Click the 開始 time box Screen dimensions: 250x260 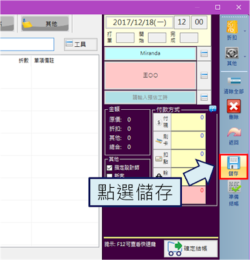pyautogui.click(x=157, y=38)
